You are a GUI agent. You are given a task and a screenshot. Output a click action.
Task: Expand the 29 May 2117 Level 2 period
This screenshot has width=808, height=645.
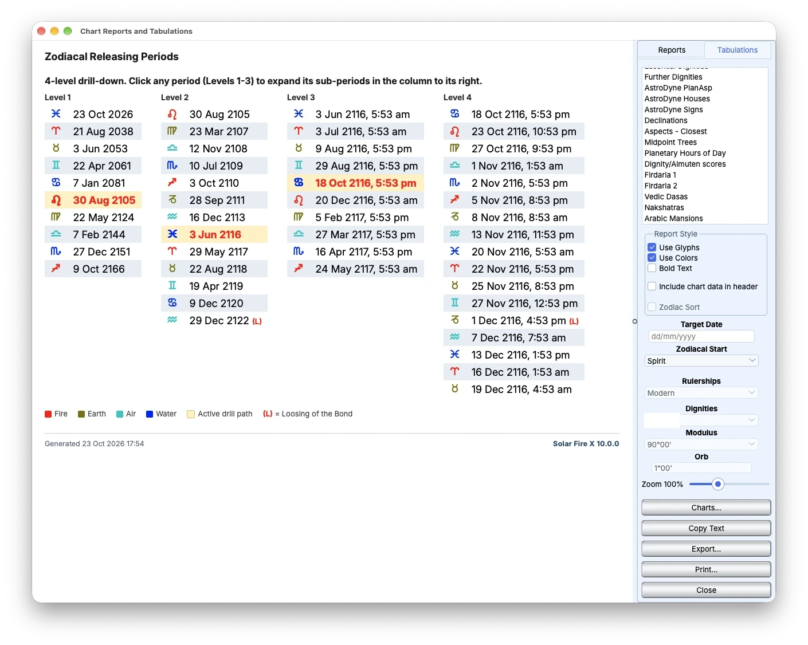point(214,251)
